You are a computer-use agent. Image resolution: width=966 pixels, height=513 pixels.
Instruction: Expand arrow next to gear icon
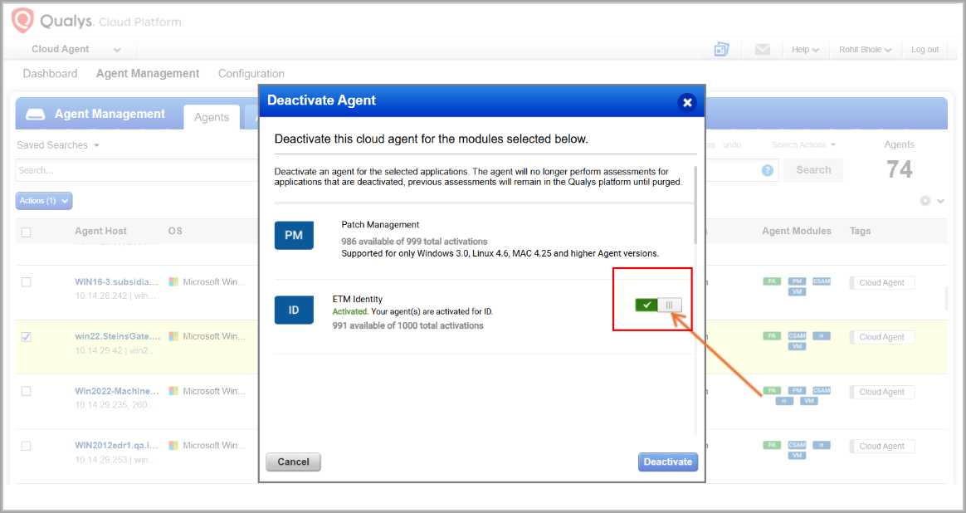940,201
